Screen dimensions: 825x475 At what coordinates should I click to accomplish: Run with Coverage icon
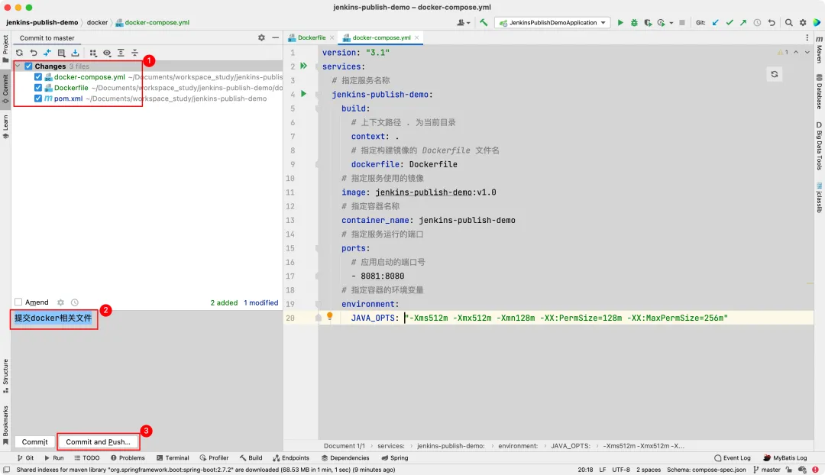pos(648,23)
